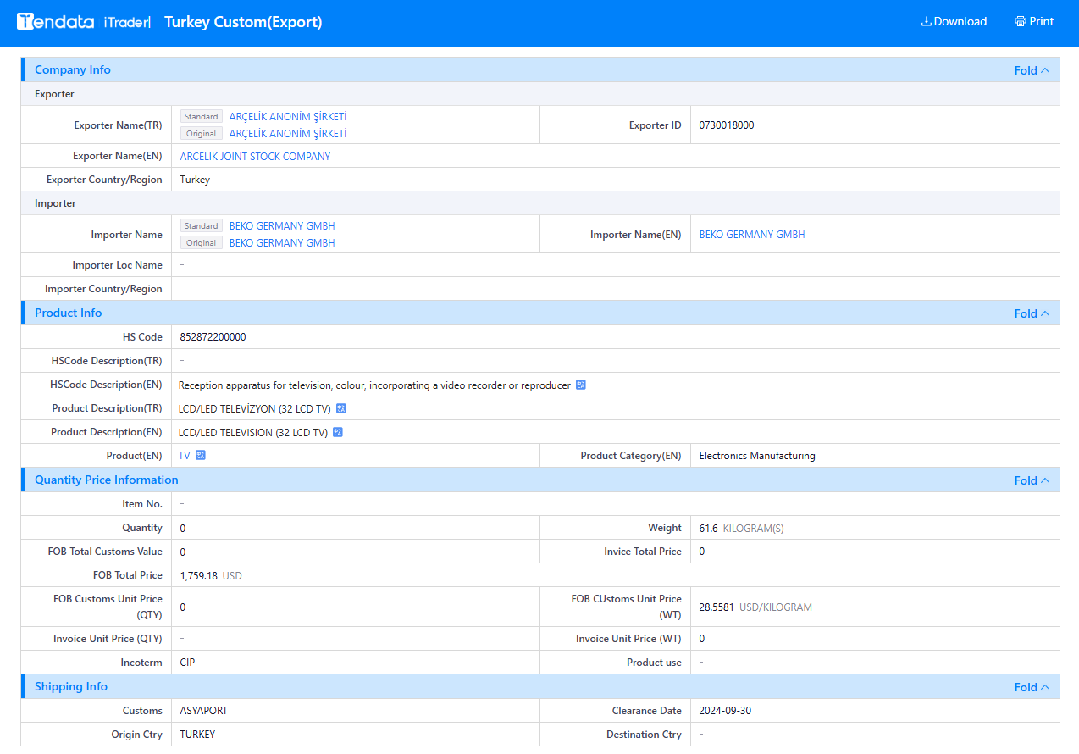Click Clearance Date value 2024-09-30
The image size is (1079, 754).
point(725,711)
